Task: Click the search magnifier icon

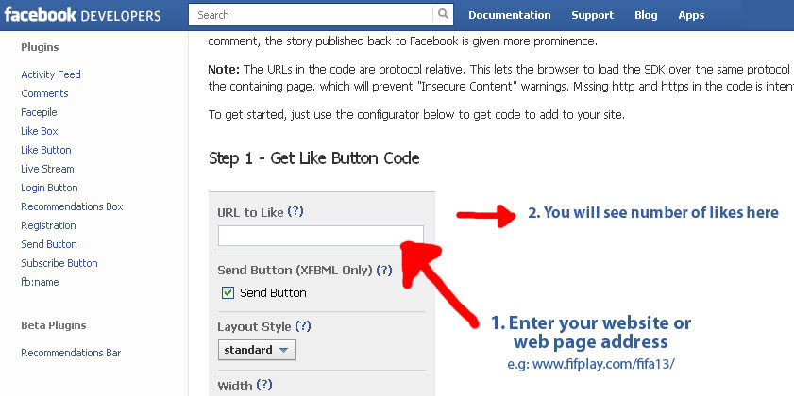Action: tap(443, 15)
